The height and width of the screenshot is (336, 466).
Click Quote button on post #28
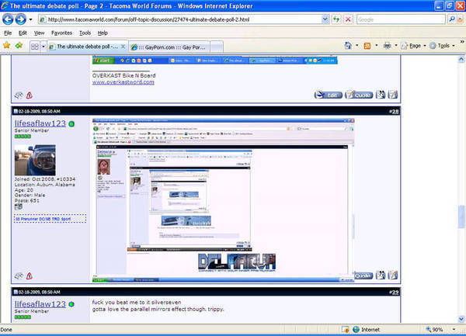click(363, 275)
